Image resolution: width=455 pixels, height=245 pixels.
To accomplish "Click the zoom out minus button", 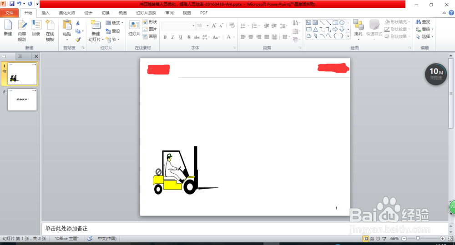I will tap(404, 238).
